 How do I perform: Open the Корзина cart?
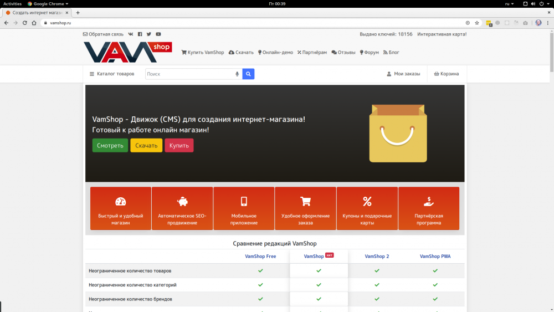[x=446, y=74]
